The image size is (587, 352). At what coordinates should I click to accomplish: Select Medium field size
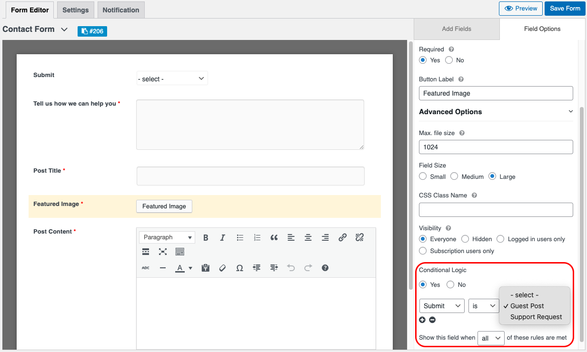pyautogui.click(x=454, y=176)
